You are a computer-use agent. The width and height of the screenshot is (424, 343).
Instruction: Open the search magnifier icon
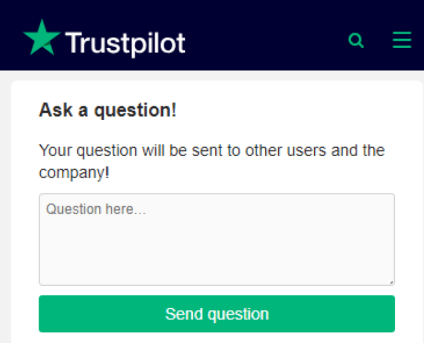(356, 41)
